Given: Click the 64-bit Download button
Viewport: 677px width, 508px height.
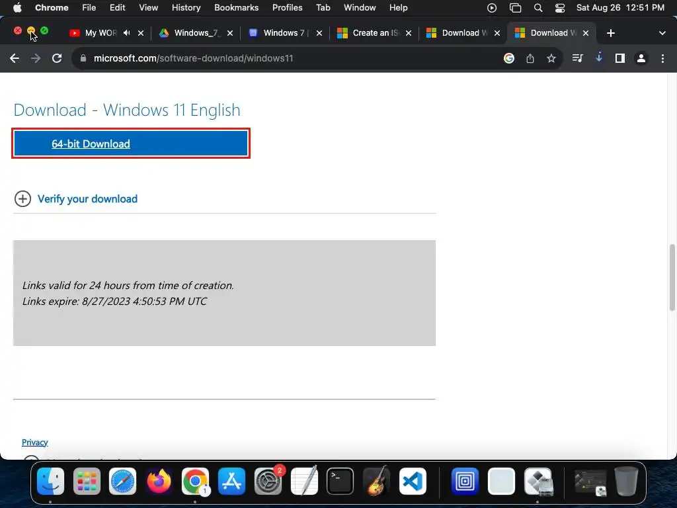Looking at the screenshot, I should click(131, 144).
